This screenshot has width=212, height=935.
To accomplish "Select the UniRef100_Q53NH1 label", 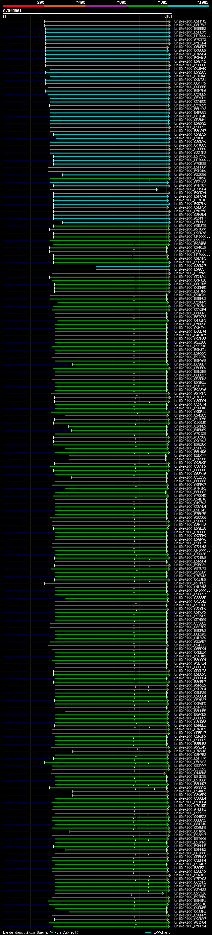I will tap(190, 120).
